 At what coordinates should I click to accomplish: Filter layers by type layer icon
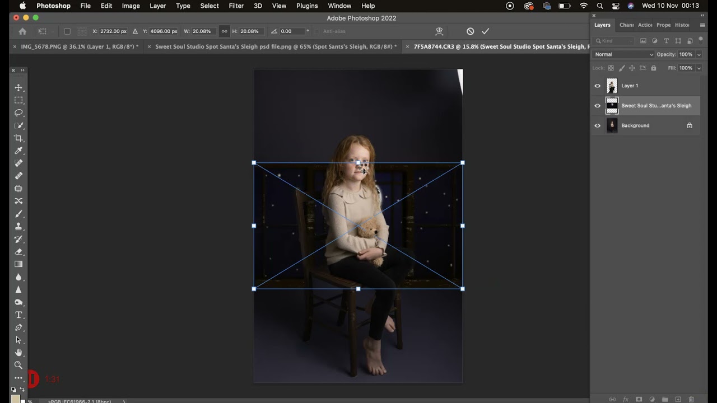click(667, 41)
